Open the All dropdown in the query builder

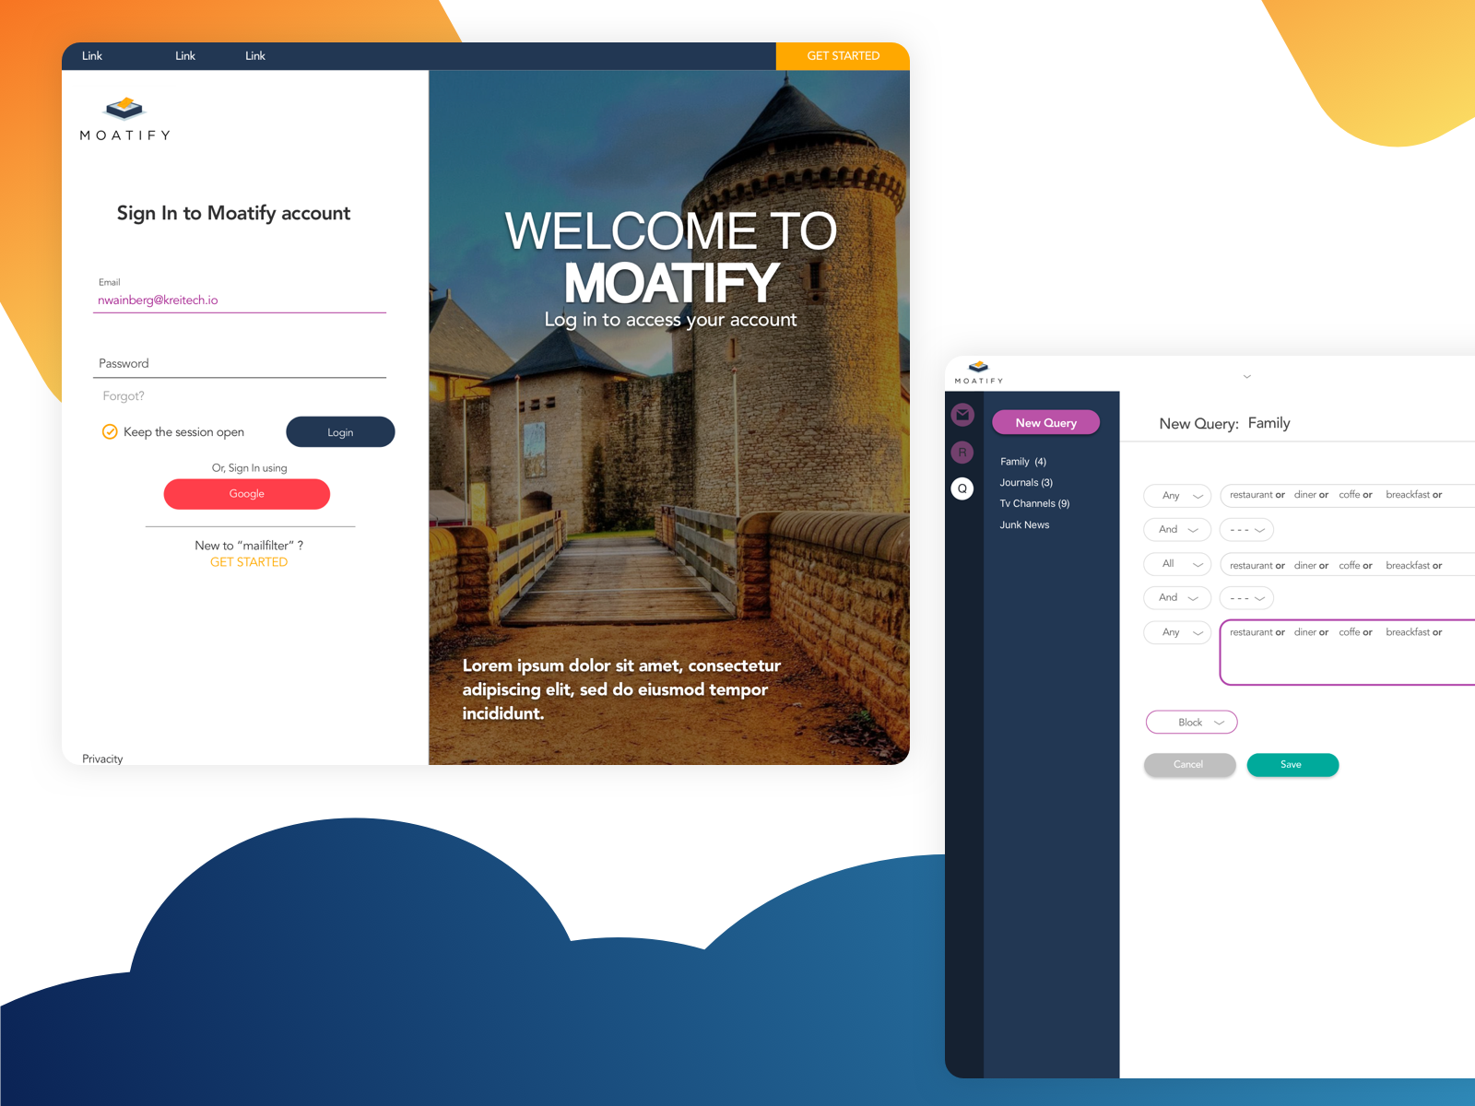tap(1177, 564)
